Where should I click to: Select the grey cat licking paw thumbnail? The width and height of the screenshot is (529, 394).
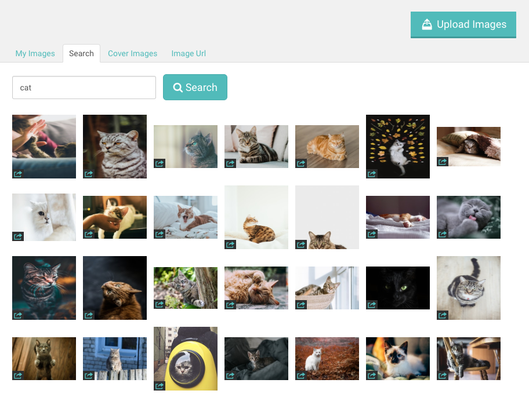pyautogui.click(x=469, y=217)
